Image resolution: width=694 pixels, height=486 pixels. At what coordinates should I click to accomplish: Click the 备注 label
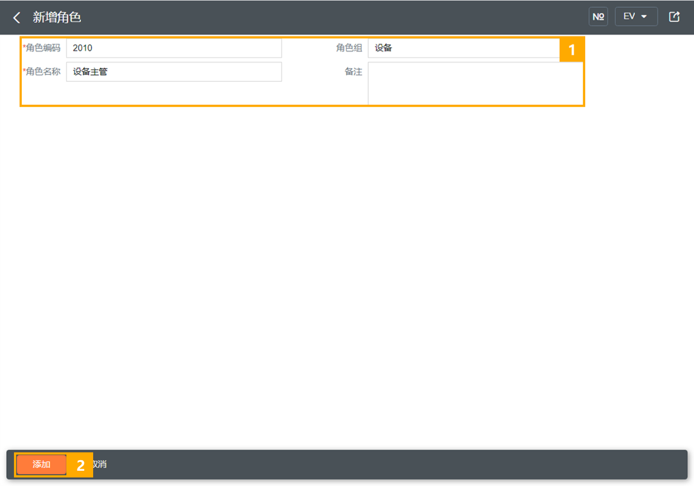tap(354, 72)
